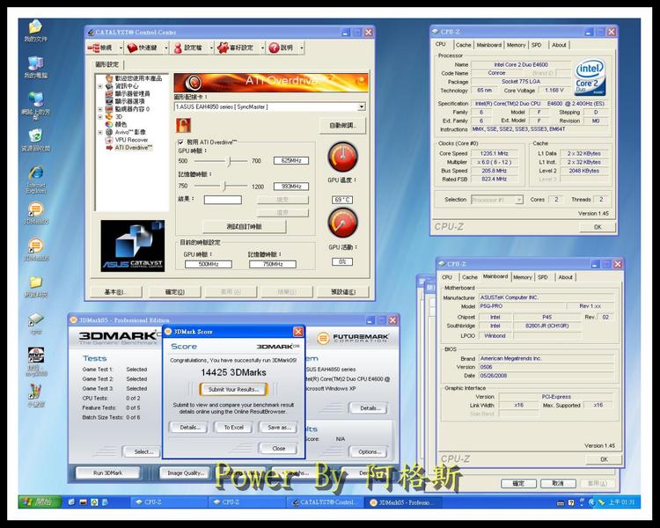
Task: Switch to Memory tab in CPU-Z processor window
Action: coord(516,45)
